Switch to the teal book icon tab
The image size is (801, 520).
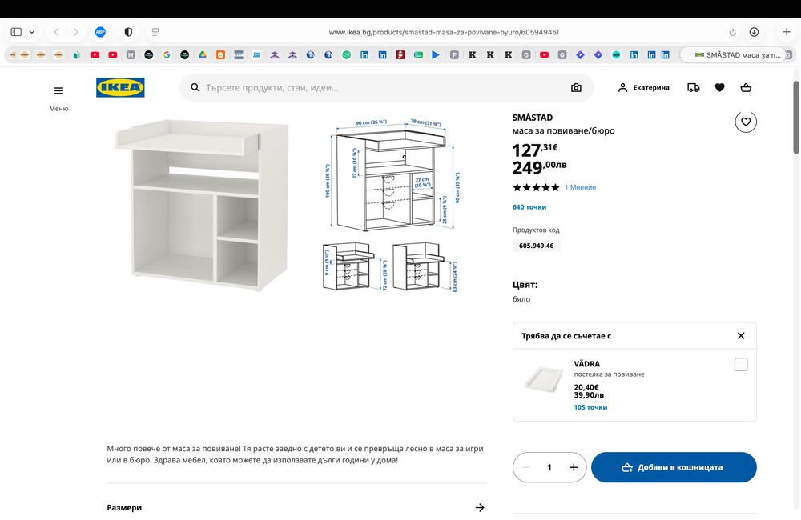point(77,54)
